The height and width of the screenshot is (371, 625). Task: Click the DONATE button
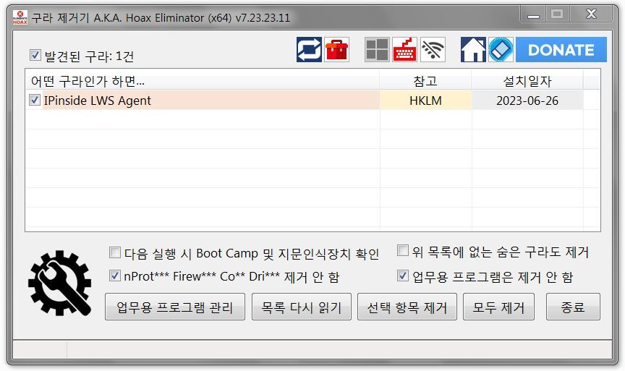point(561,50)
